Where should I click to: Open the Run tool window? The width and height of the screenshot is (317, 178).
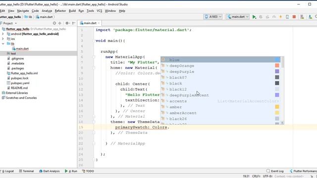[x=71, y=171]
